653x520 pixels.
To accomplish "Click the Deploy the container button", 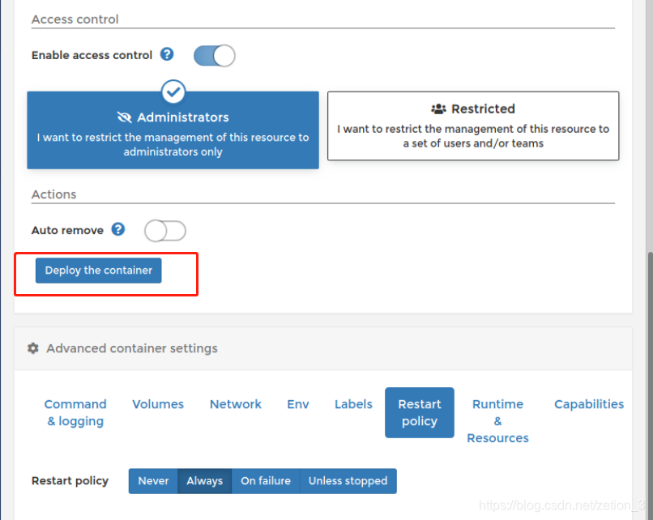I will (98, 271).
